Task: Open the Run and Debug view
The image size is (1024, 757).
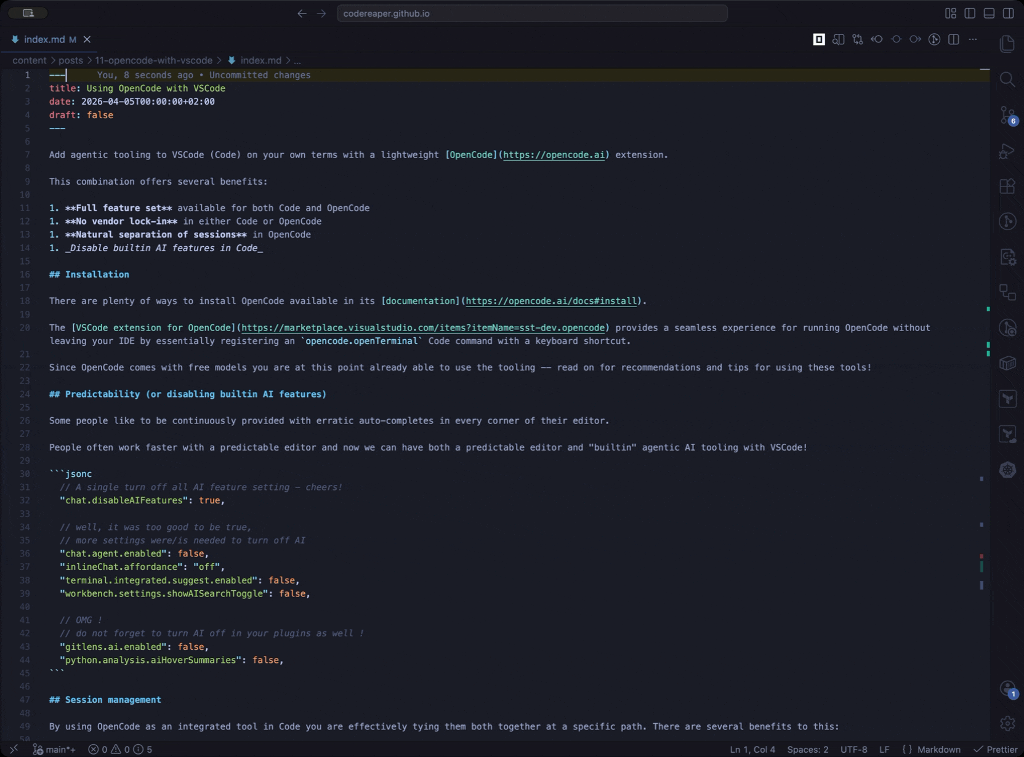Action: 1007,151
